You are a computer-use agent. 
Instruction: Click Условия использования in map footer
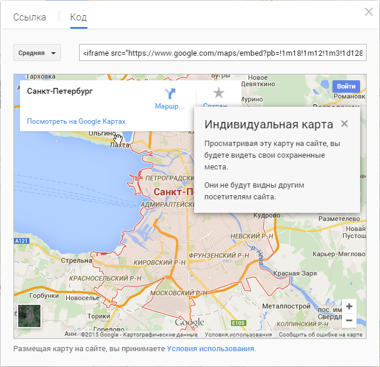(x=238, y=335)
